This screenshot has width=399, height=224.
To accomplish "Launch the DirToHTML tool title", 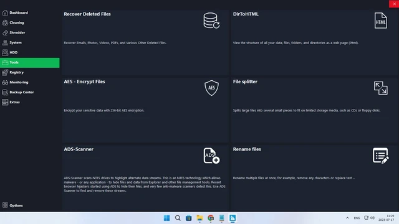I will pyautogui.click(x=246, y=14).
